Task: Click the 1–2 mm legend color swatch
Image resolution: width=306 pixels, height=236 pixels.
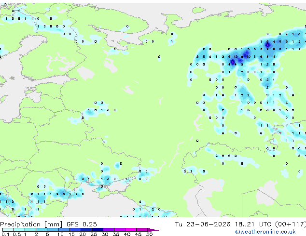Action: click(30, 230)
